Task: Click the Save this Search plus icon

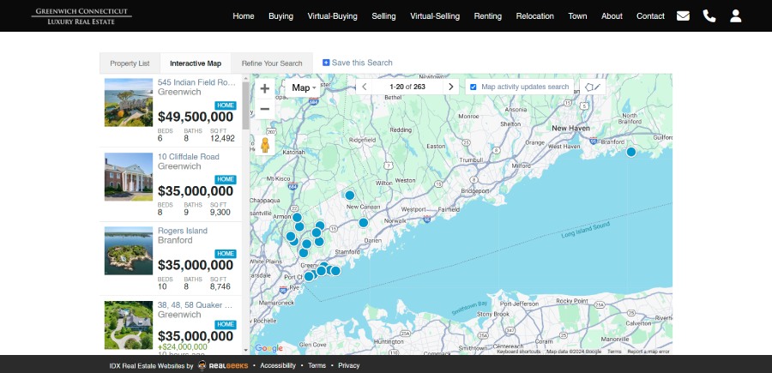Action: [326, 63]
